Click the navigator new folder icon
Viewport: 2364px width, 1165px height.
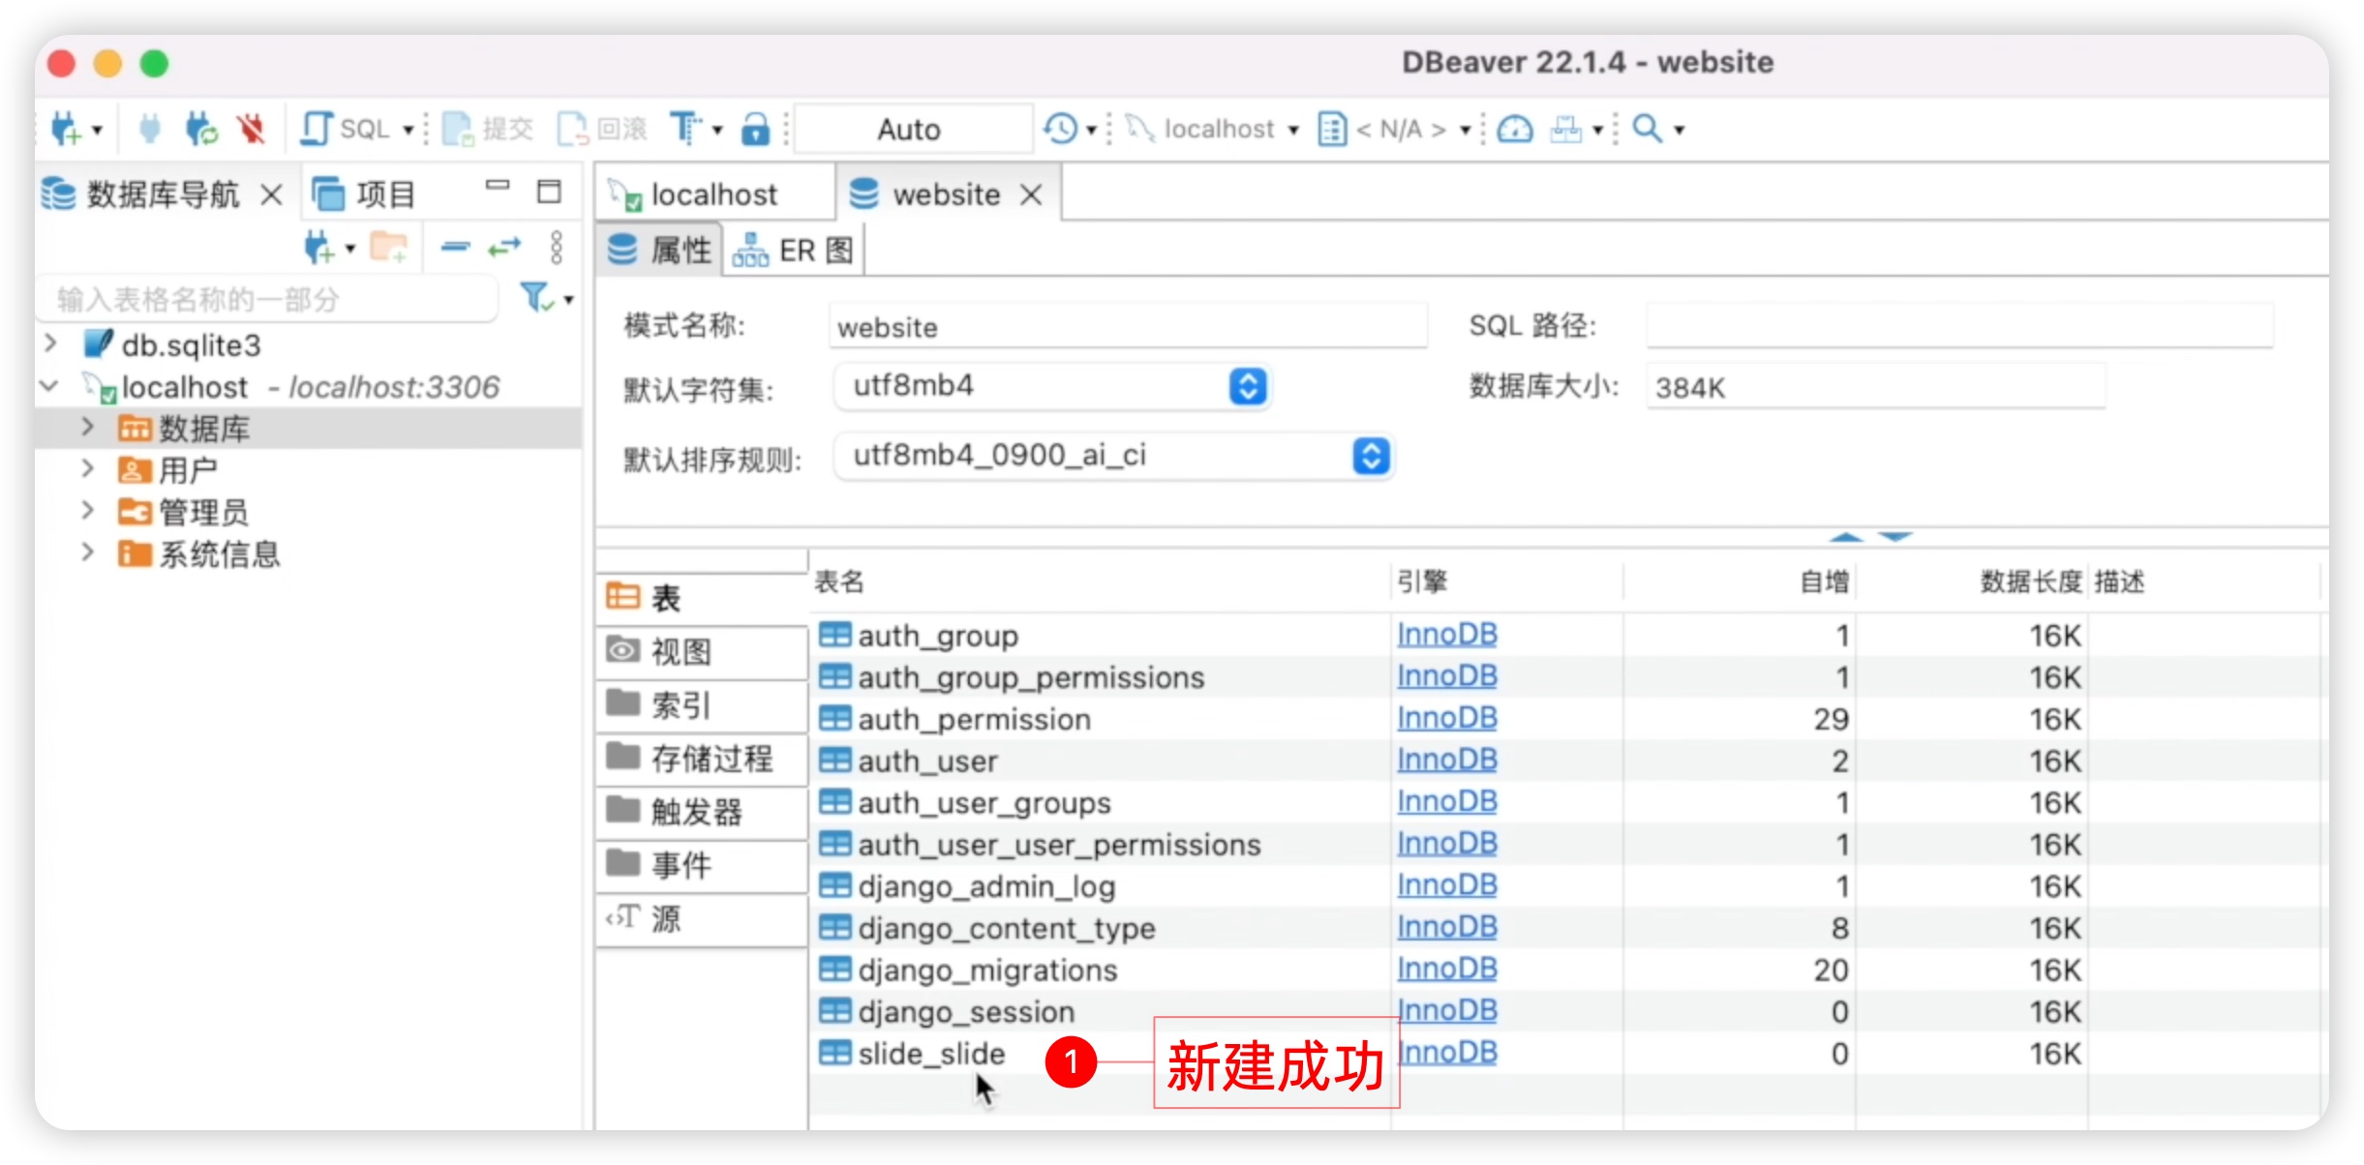(389, 248)
